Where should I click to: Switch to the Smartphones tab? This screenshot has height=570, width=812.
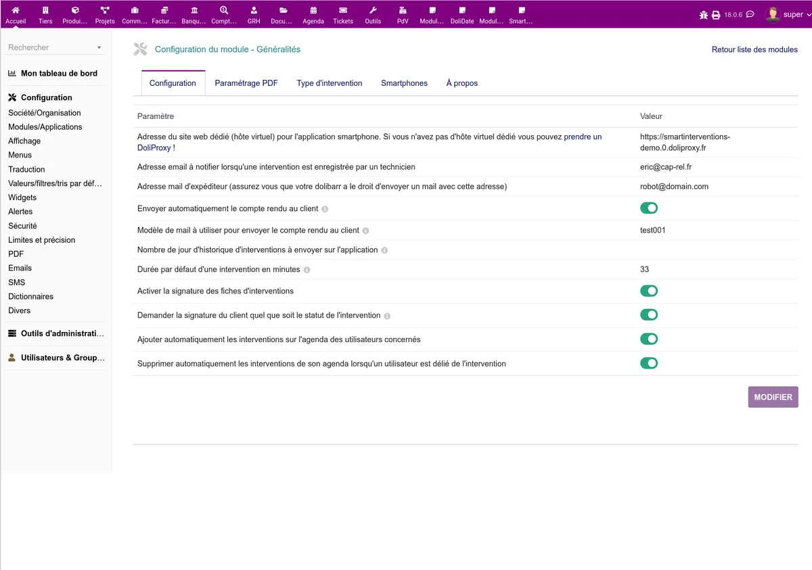point(404,83)
